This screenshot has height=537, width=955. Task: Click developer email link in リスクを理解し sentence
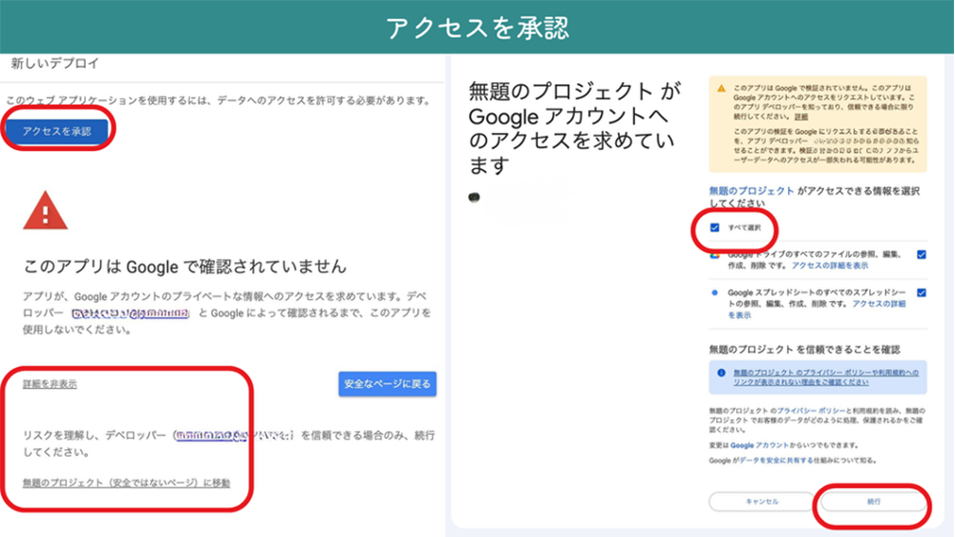[x=234, y=435]
